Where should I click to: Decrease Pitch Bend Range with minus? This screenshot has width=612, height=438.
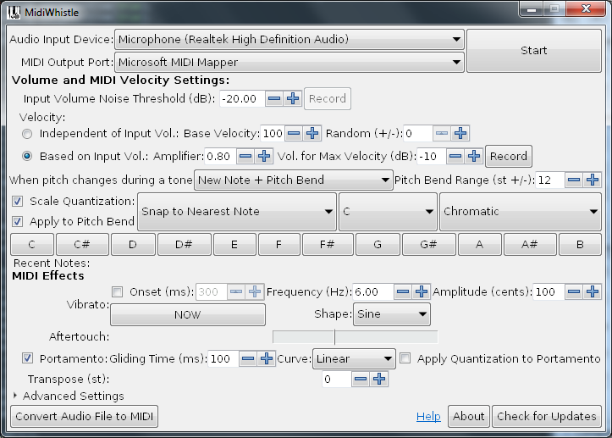[x=573, y=180]
